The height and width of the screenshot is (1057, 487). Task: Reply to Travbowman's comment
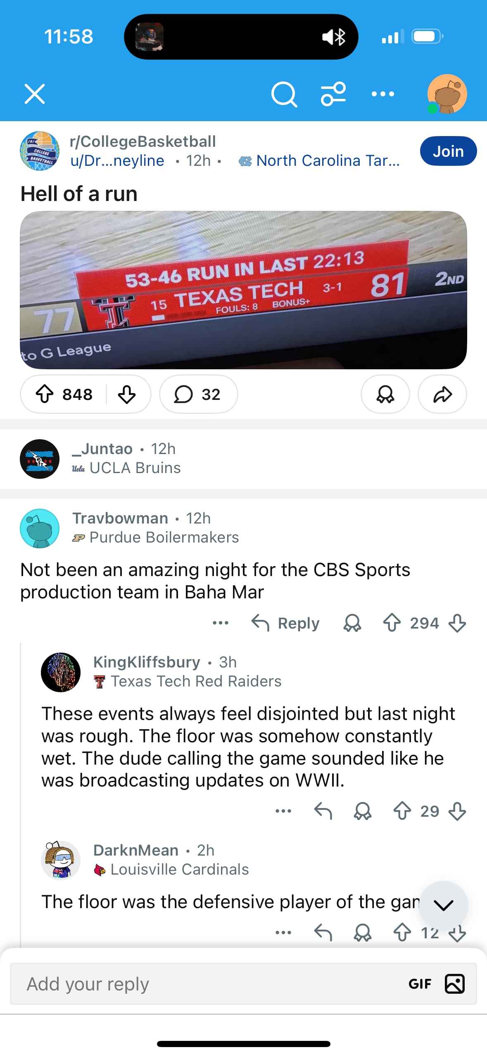pos(286,623)
